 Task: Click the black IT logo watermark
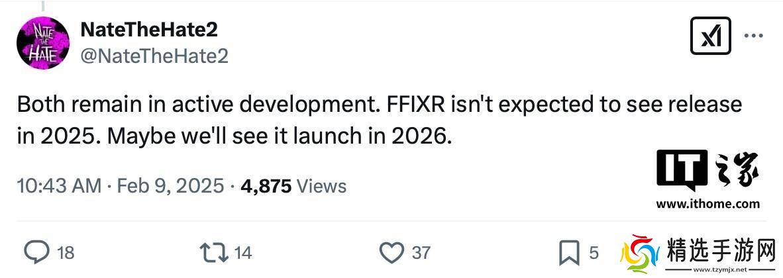683,170
